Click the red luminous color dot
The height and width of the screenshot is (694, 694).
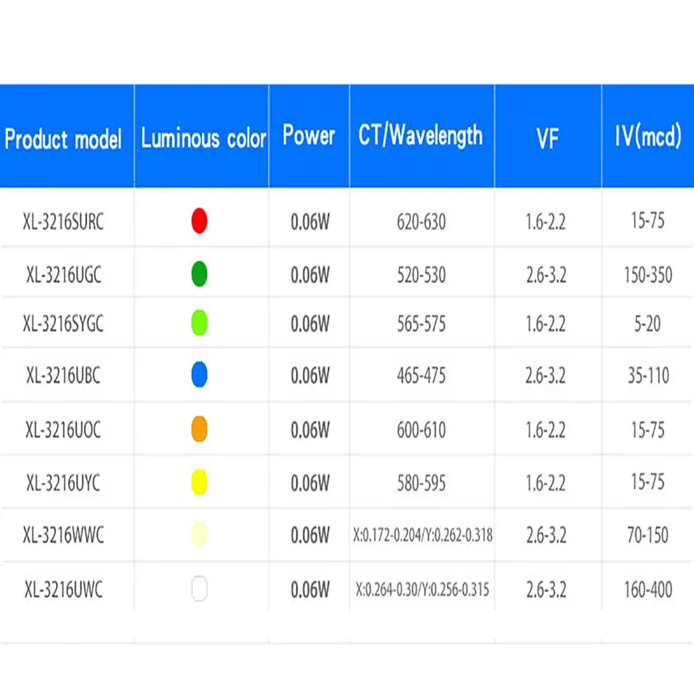tap(199, 221)
